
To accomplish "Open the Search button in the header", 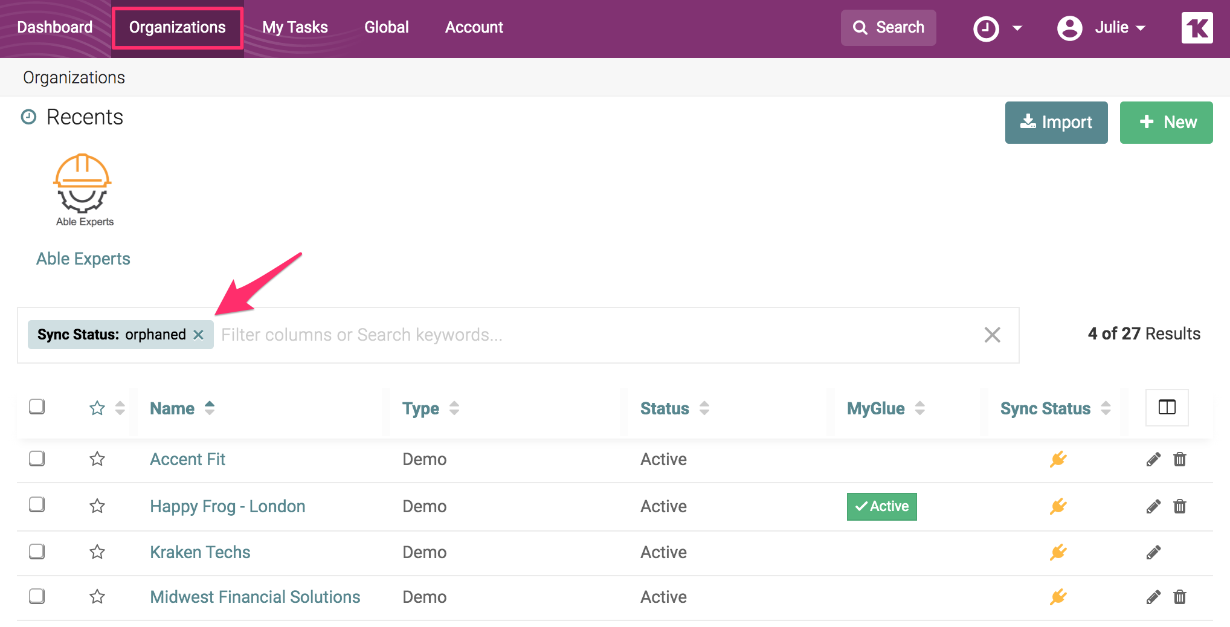I will click(888, 28).
